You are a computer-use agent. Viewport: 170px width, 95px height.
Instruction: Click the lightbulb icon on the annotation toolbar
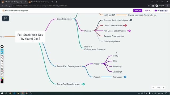(x=2, y=47)
